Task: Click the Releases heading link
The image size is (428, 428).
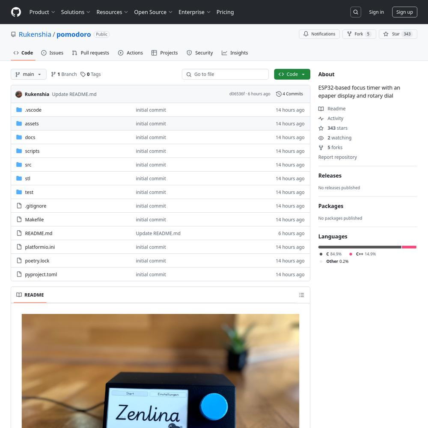Action: 330,176
